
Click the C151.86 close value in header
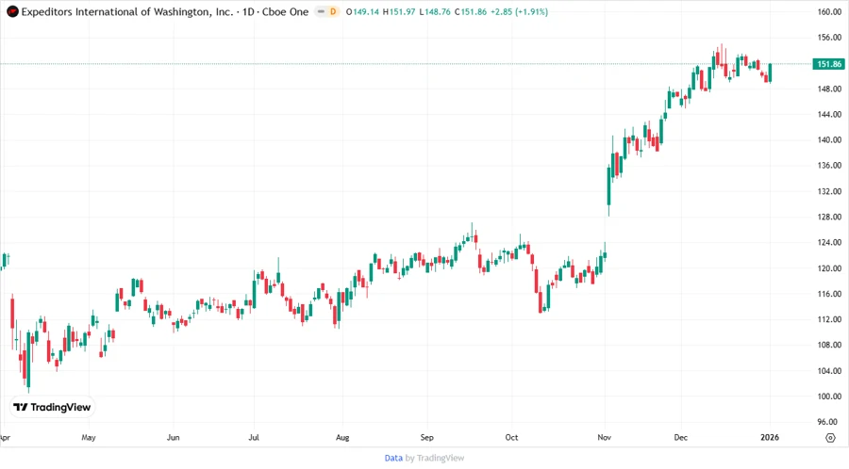[471, 11]
